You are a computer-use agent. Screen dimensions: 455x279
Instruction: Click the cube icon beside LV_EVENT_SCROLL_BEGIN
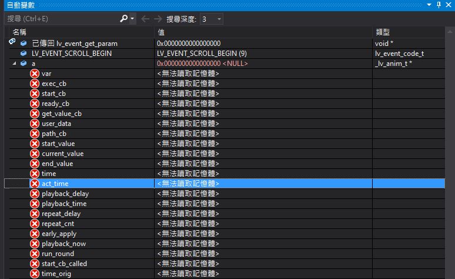tap(24, 54)
